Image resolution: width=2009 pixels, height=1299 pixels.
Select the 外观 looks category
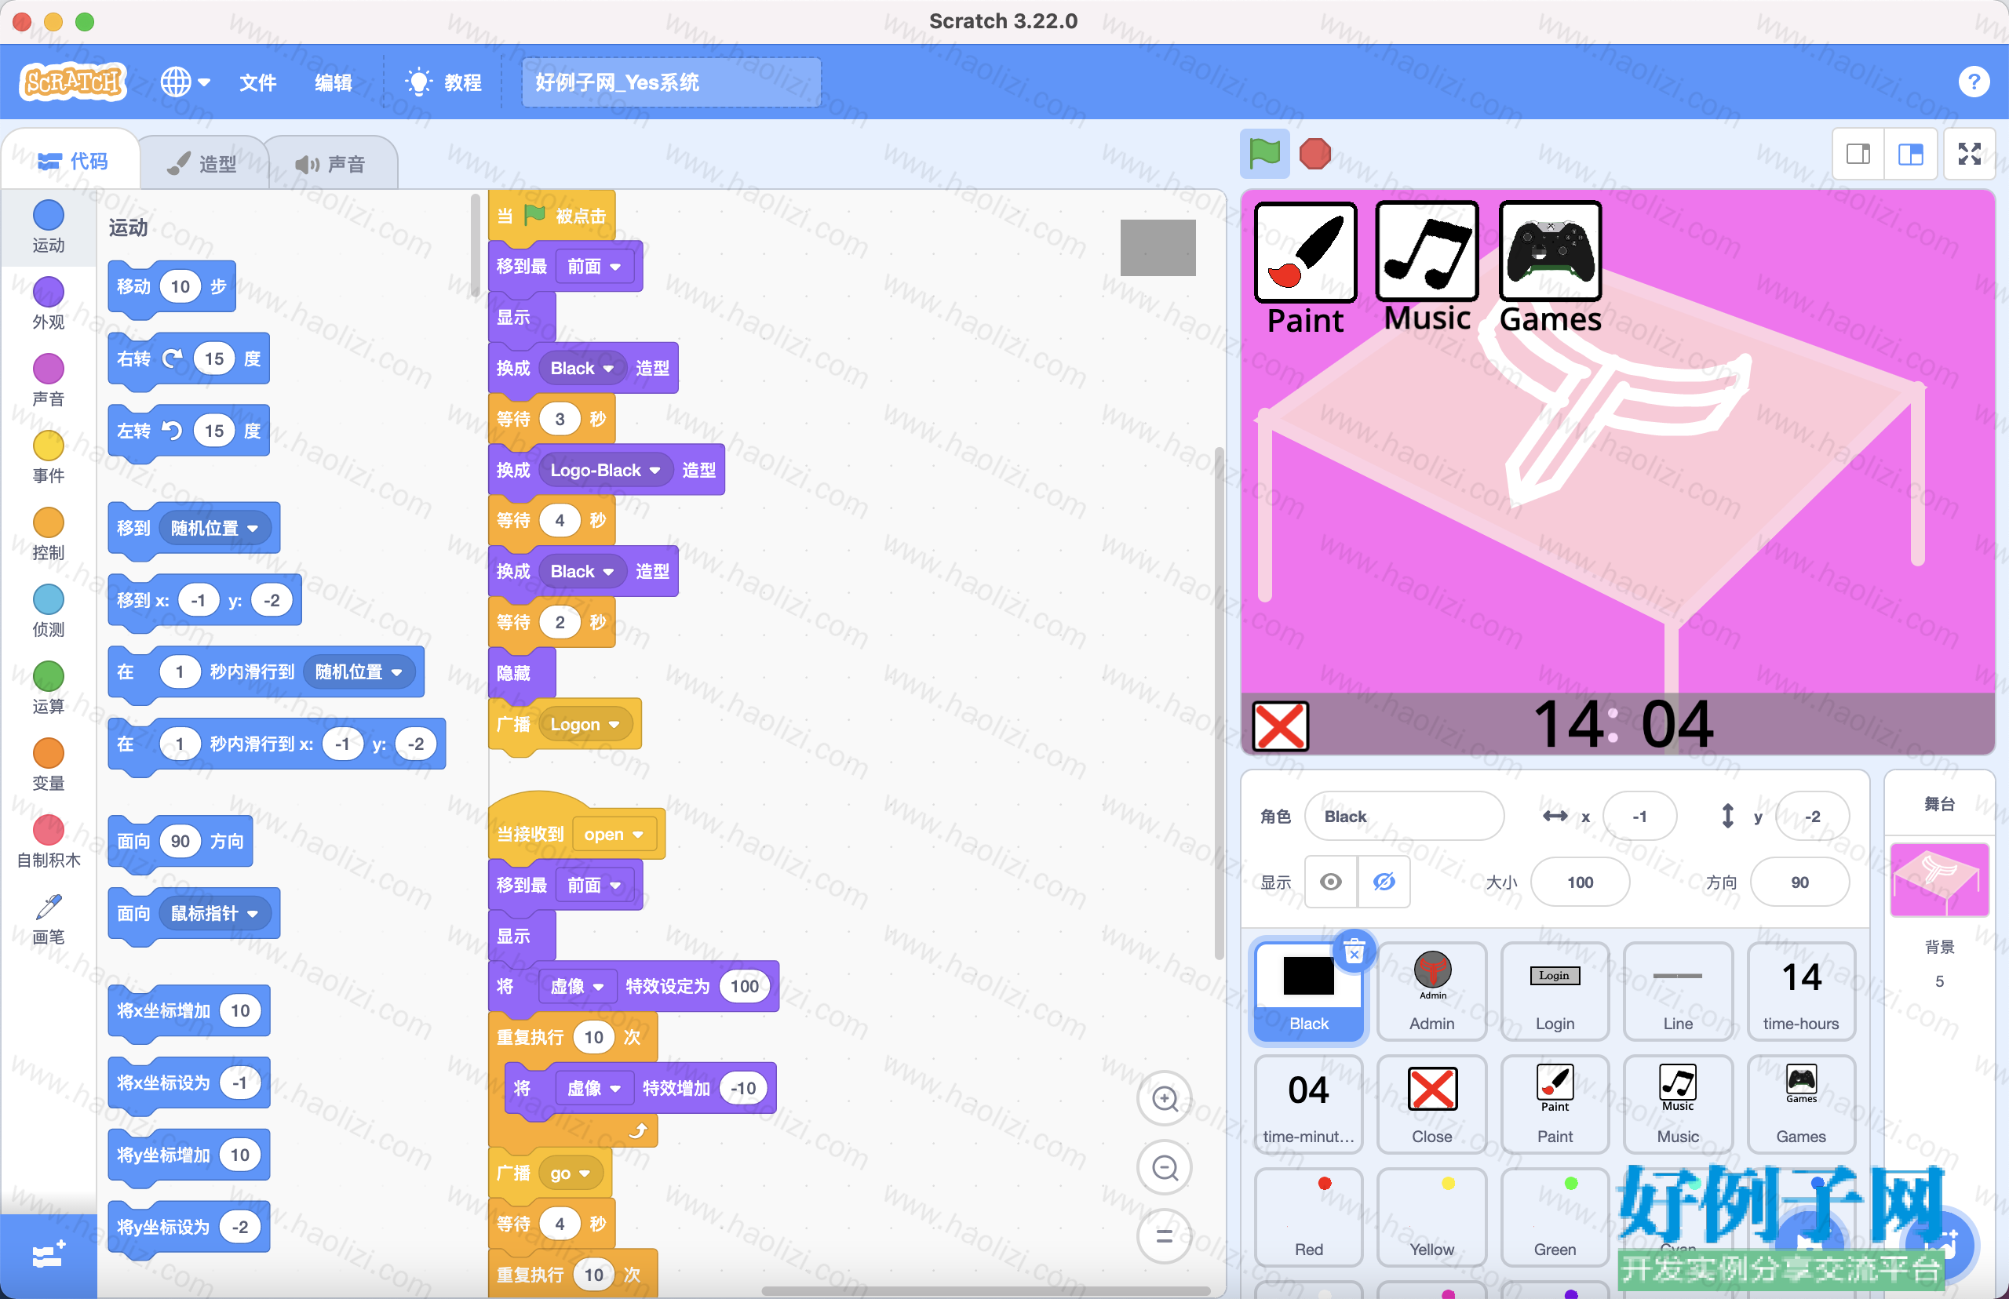tap(48, 303)
